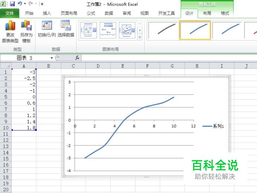Click into the formula bar

point(169,58)
